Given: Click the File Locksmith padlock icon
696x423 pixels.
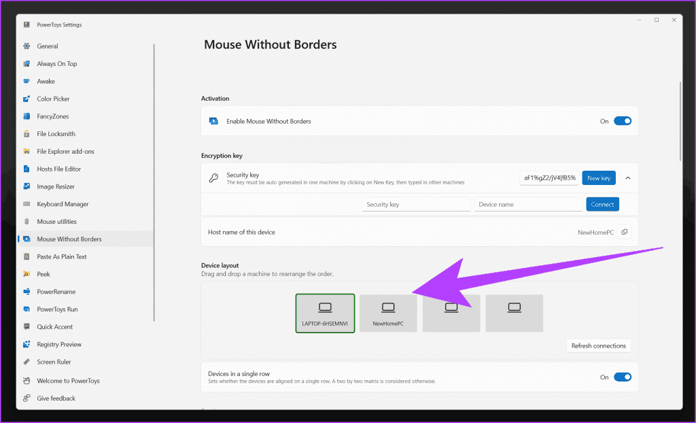Looking at the screenshot, I should coord(27,134).
